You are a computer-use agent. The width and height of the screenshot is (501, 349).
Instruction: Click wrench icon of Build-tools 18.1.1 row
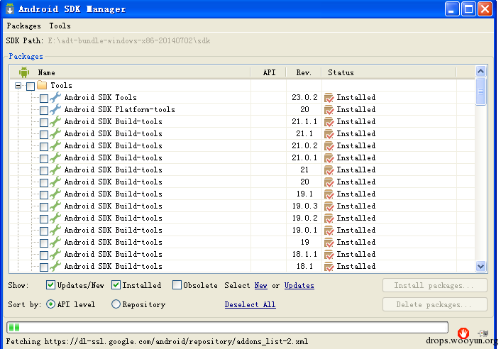[x=55, y=254]
